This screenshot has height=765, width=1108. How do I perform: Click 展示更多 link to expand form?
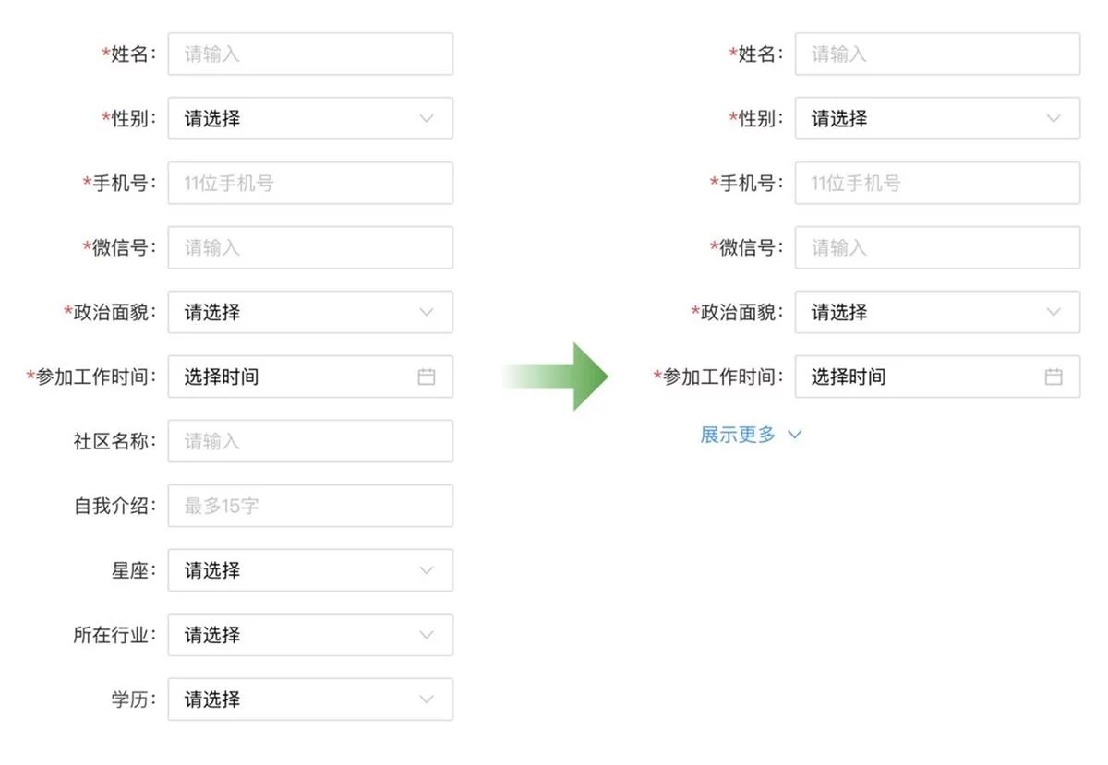(x=739, y=435)
